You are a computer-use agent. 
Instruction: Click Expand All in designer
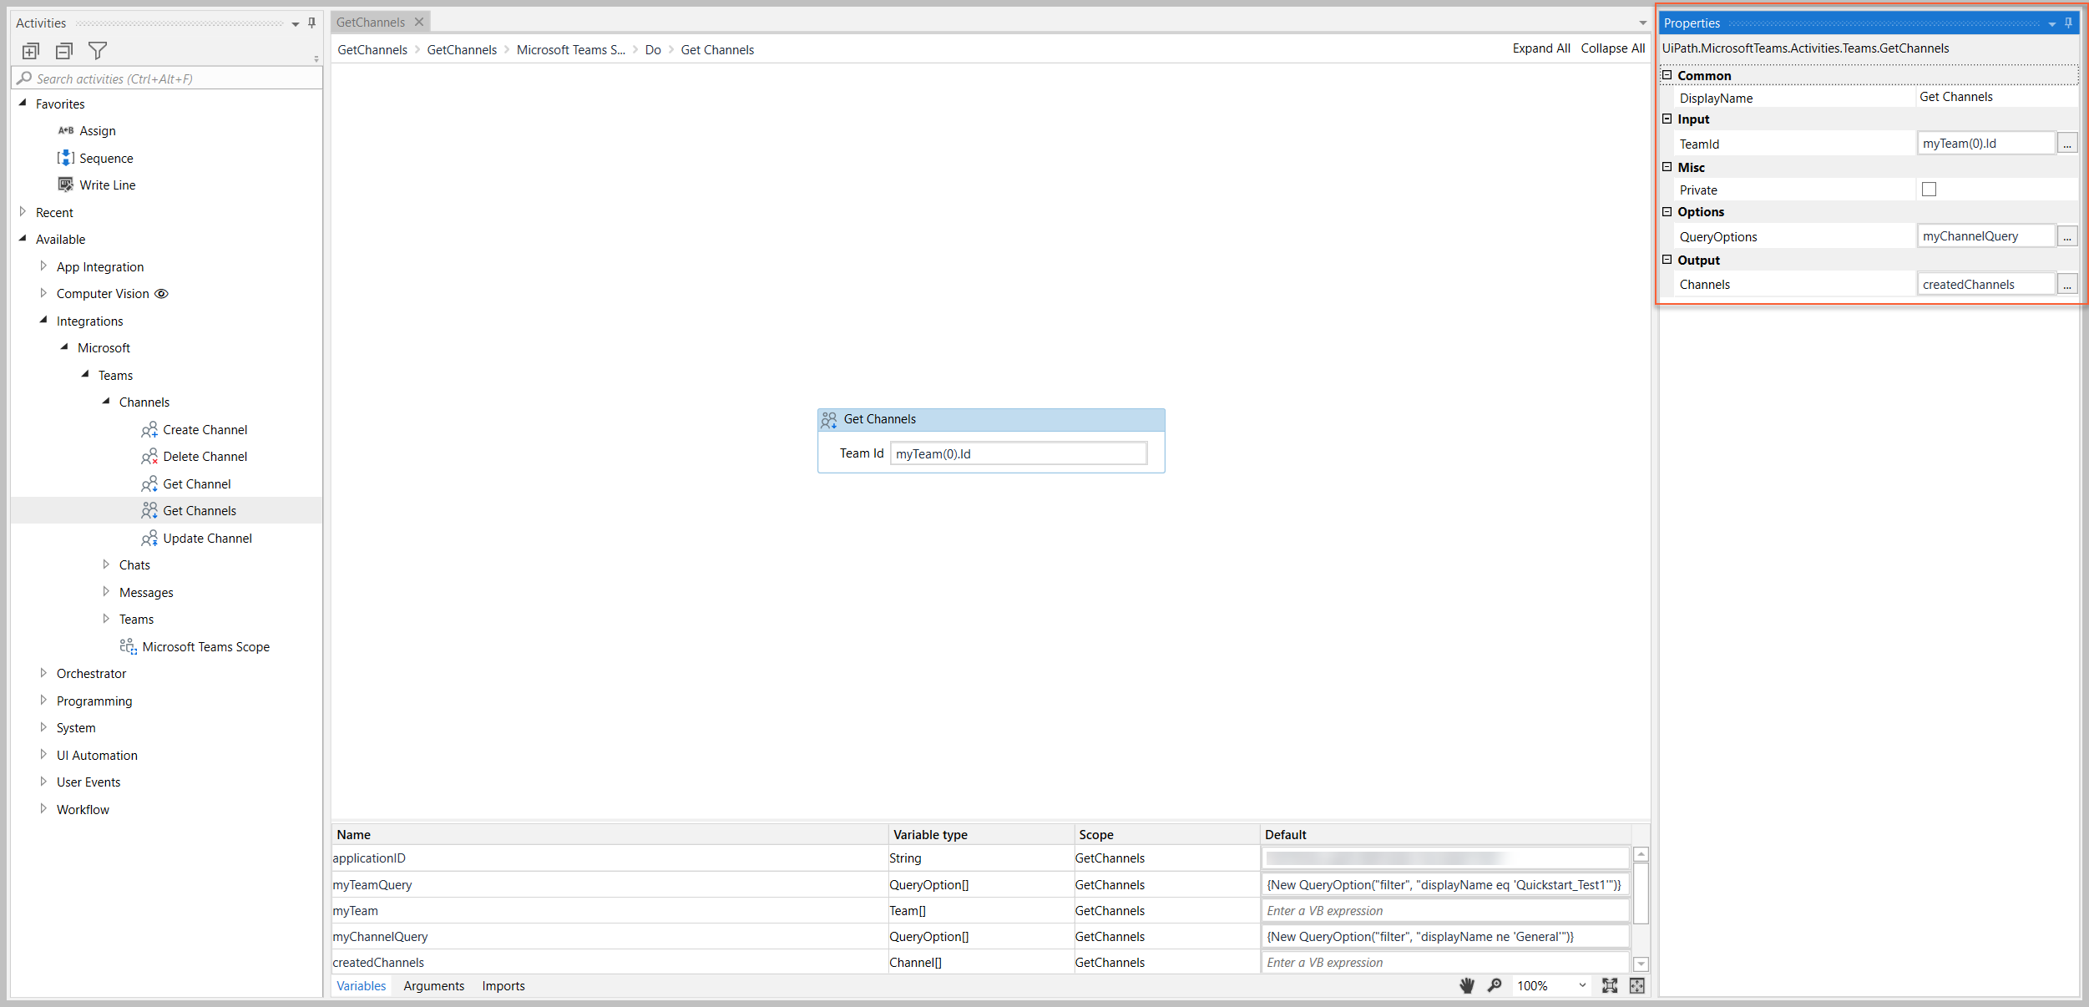coord(1541,48)
